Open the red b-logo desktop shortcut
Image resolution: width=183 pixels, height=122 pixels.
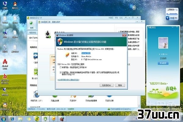pos(5,79)
